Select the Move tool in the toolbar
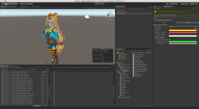This screenshot has width=199, height=109. pyautogui.click(x=6, y=4)
